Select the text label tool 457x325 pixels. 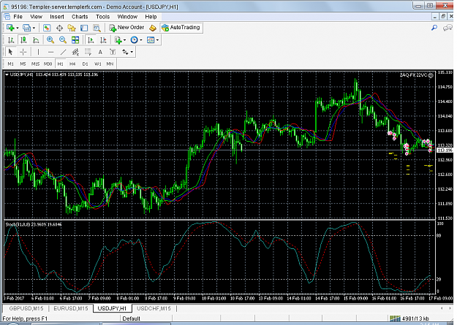[x=113, y=52]
